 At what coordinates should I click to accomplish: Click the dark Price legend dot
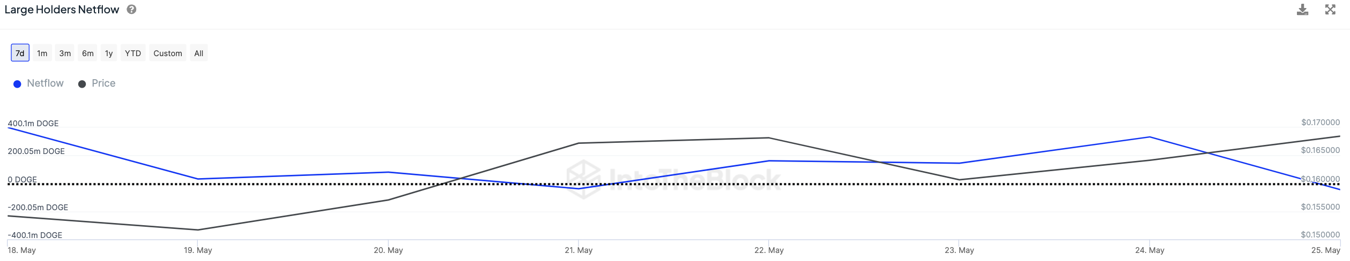coord(82,84)
